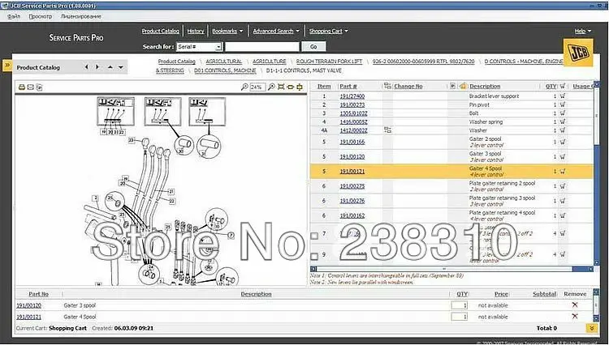Click quantity field for Gaiter 3 spool in cart

(x=460, y=305)
